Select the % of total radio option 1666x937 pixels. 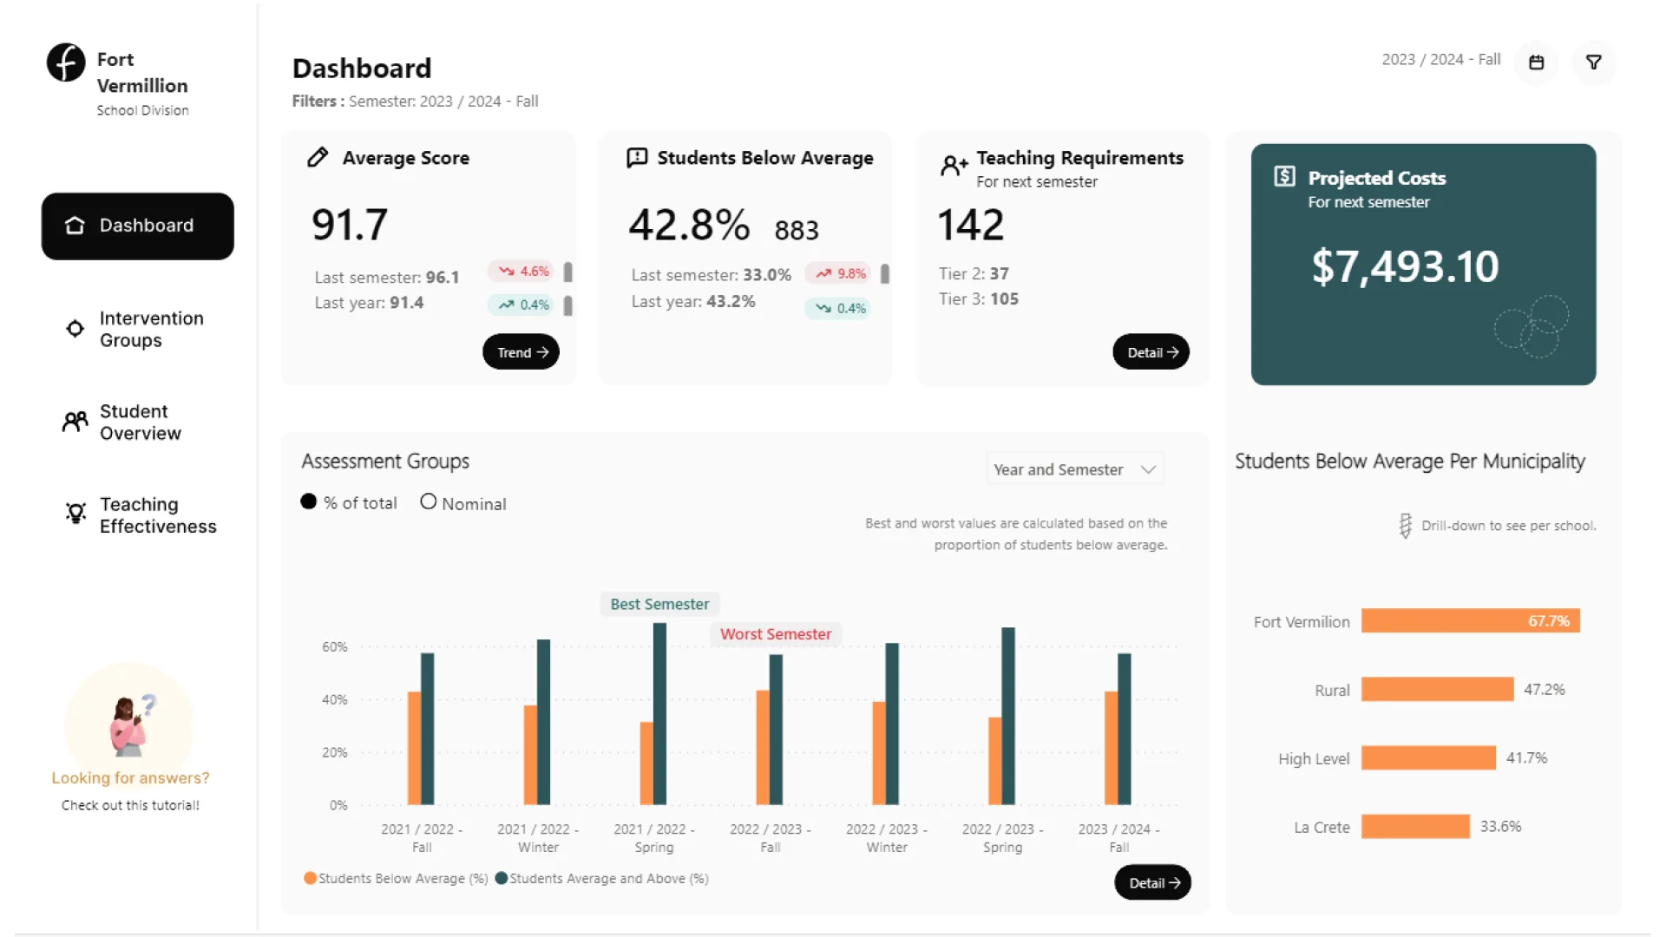[x=308, y=501]
